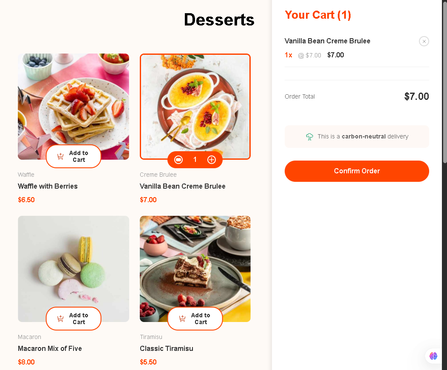Screen dimensions: 447x370
Task: Click the Vanilla Bean Creme Brulee name in cart
Action: 327,41
